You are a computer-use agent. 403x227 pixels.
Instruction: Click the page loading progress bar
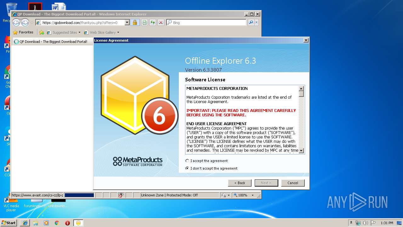click(79, 195)
